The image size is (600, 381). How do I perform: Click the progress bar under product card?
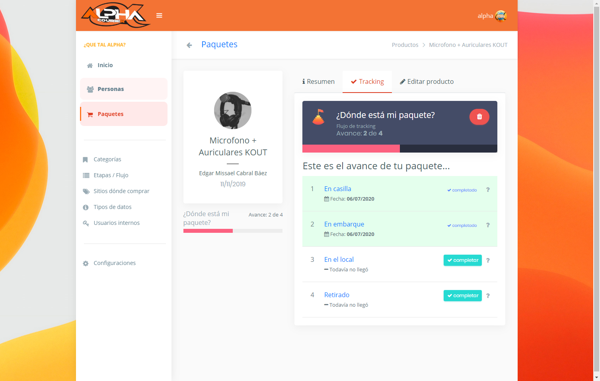[233, 231]
